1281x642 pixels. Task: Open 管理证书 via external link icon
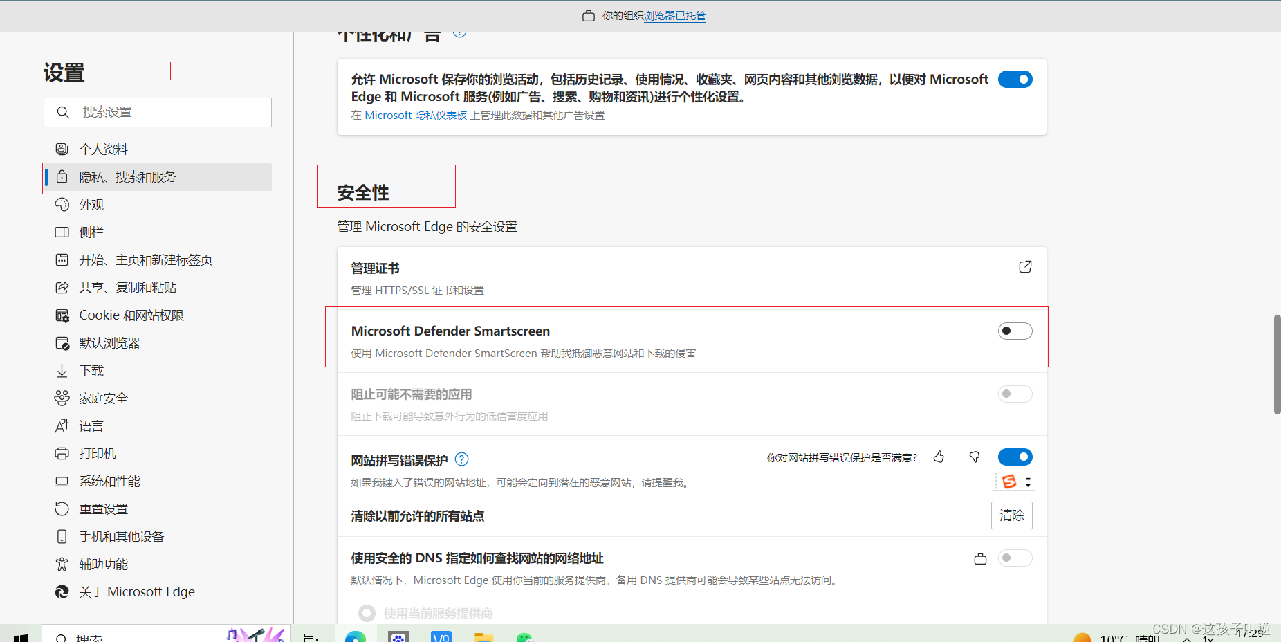coord(1025,267)
